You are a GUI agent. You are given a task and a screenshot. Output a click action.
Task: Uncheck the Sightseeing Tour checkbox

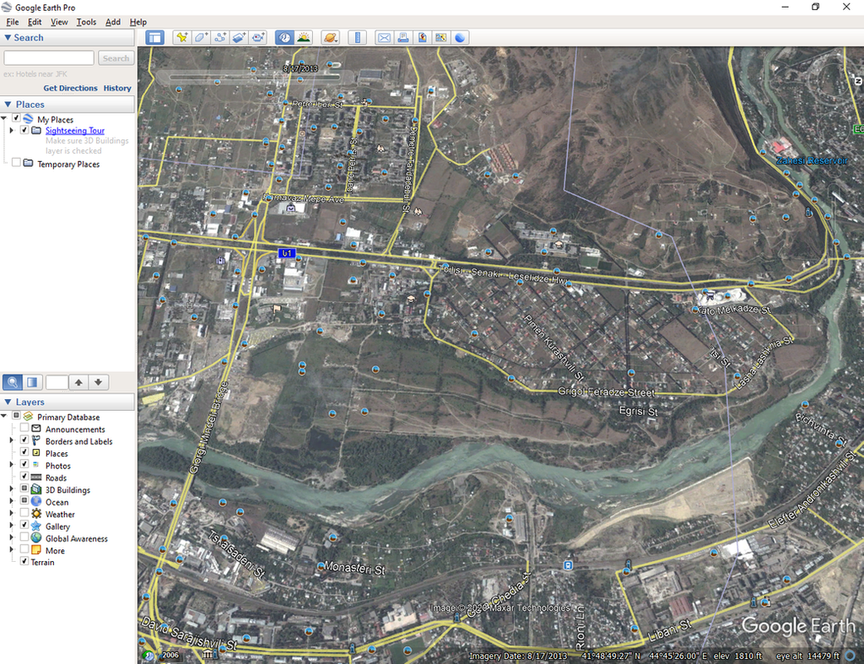[24, 130]
